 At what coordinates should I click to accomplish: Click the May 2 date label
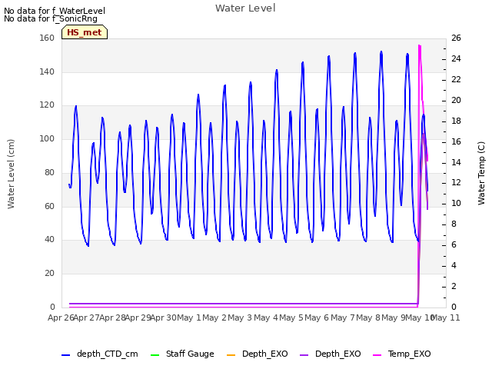pos(214,317)
